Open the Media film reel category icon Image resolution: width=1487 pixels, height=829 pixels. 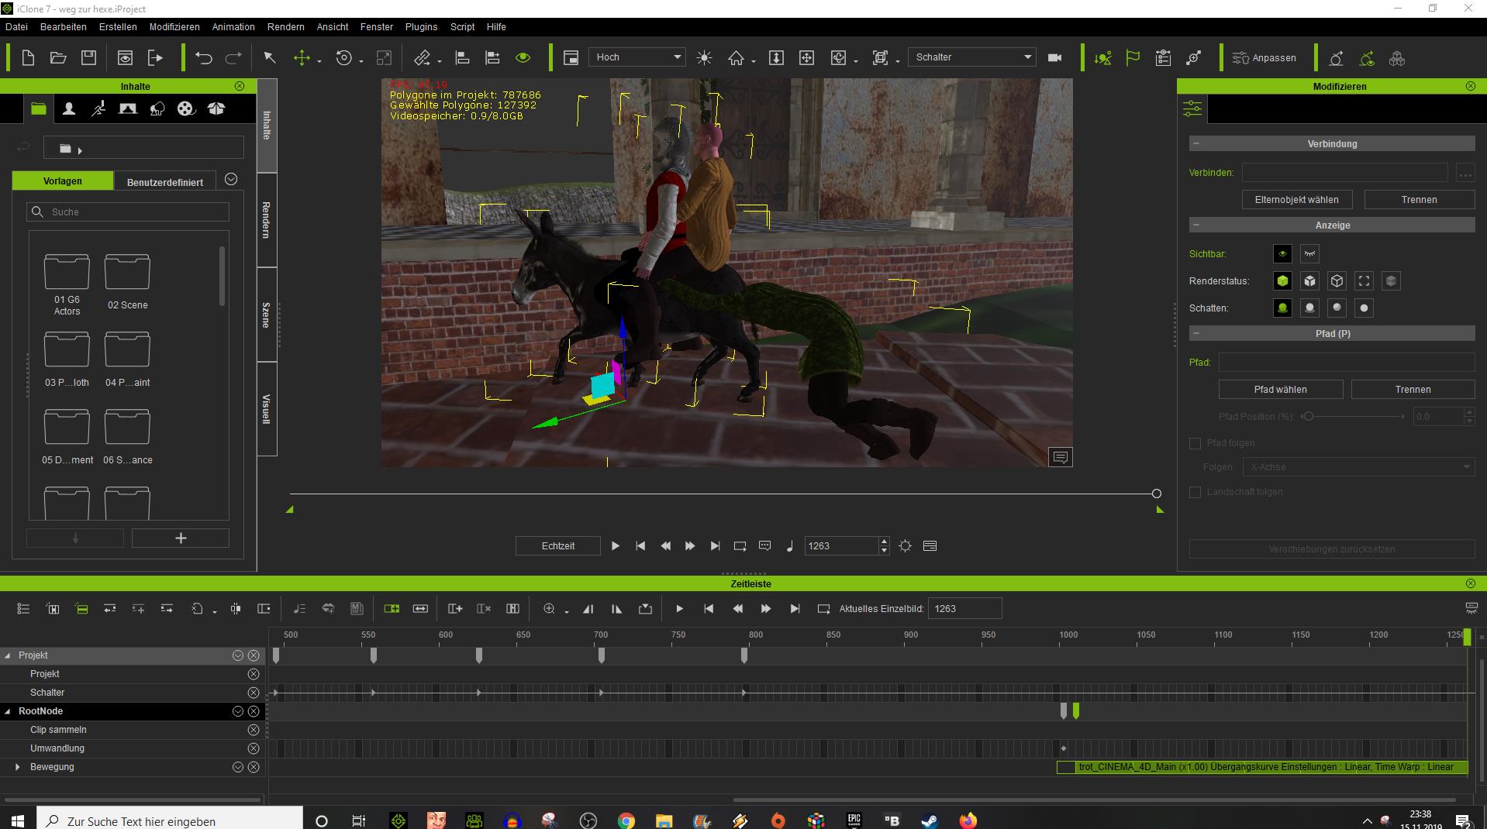pyautogui.click(x=186, y=109)
